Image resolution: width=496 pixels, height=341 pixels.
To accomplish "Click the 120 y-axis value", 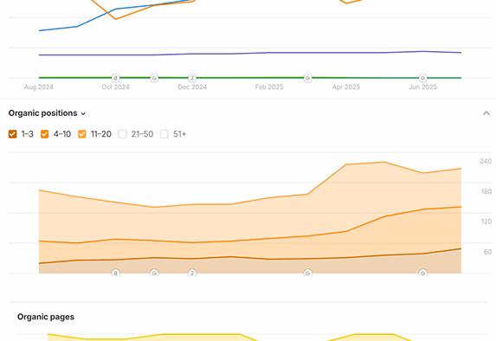I will [486, 222].
